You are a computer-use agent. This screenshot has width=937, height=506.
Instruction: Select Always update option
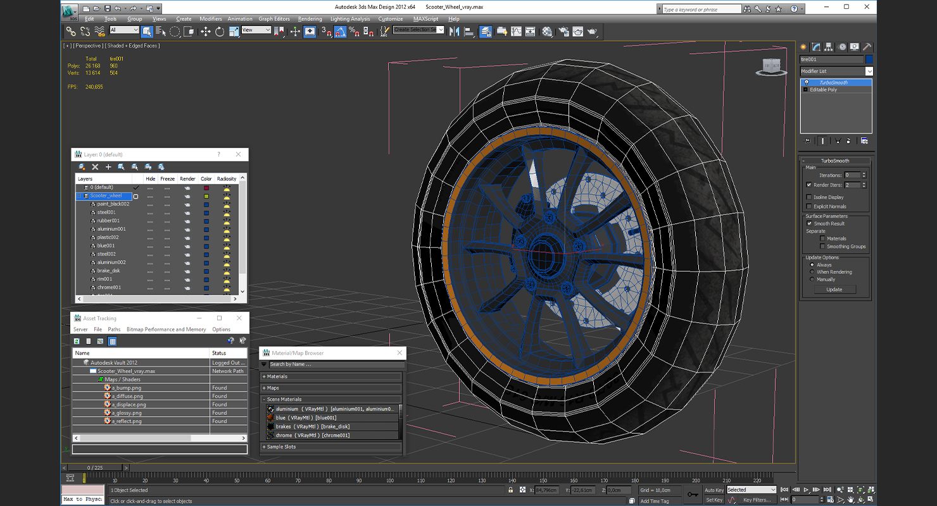click(x=812, y=265)
